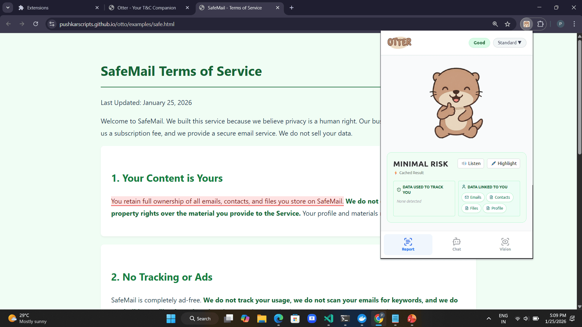Image resolution: width=582 pixels, height=327 pixels.
Task: Click the Extensions puzzle piece icon
Action: coord(540,24)
